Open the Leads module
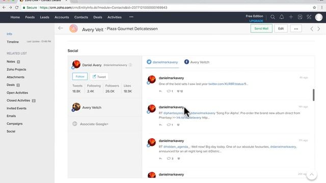Image resolution: width=326 pixels, height=183 pixels. 44,17
